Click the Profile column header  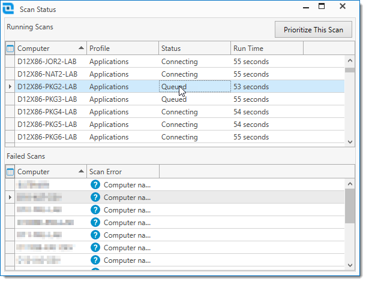point(122,48)
